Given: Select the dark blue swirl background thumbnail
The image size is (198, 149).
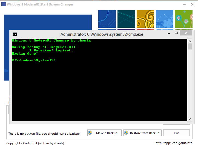Looking at the screenshot, I should [x=107, y=19].
